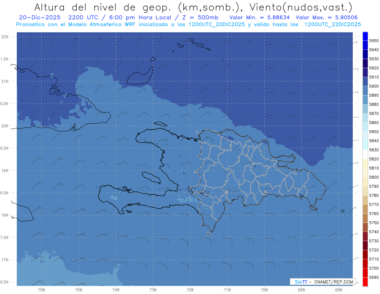Click the '20N' latitude label
This screenshot has width=380, height=294.
5,126
